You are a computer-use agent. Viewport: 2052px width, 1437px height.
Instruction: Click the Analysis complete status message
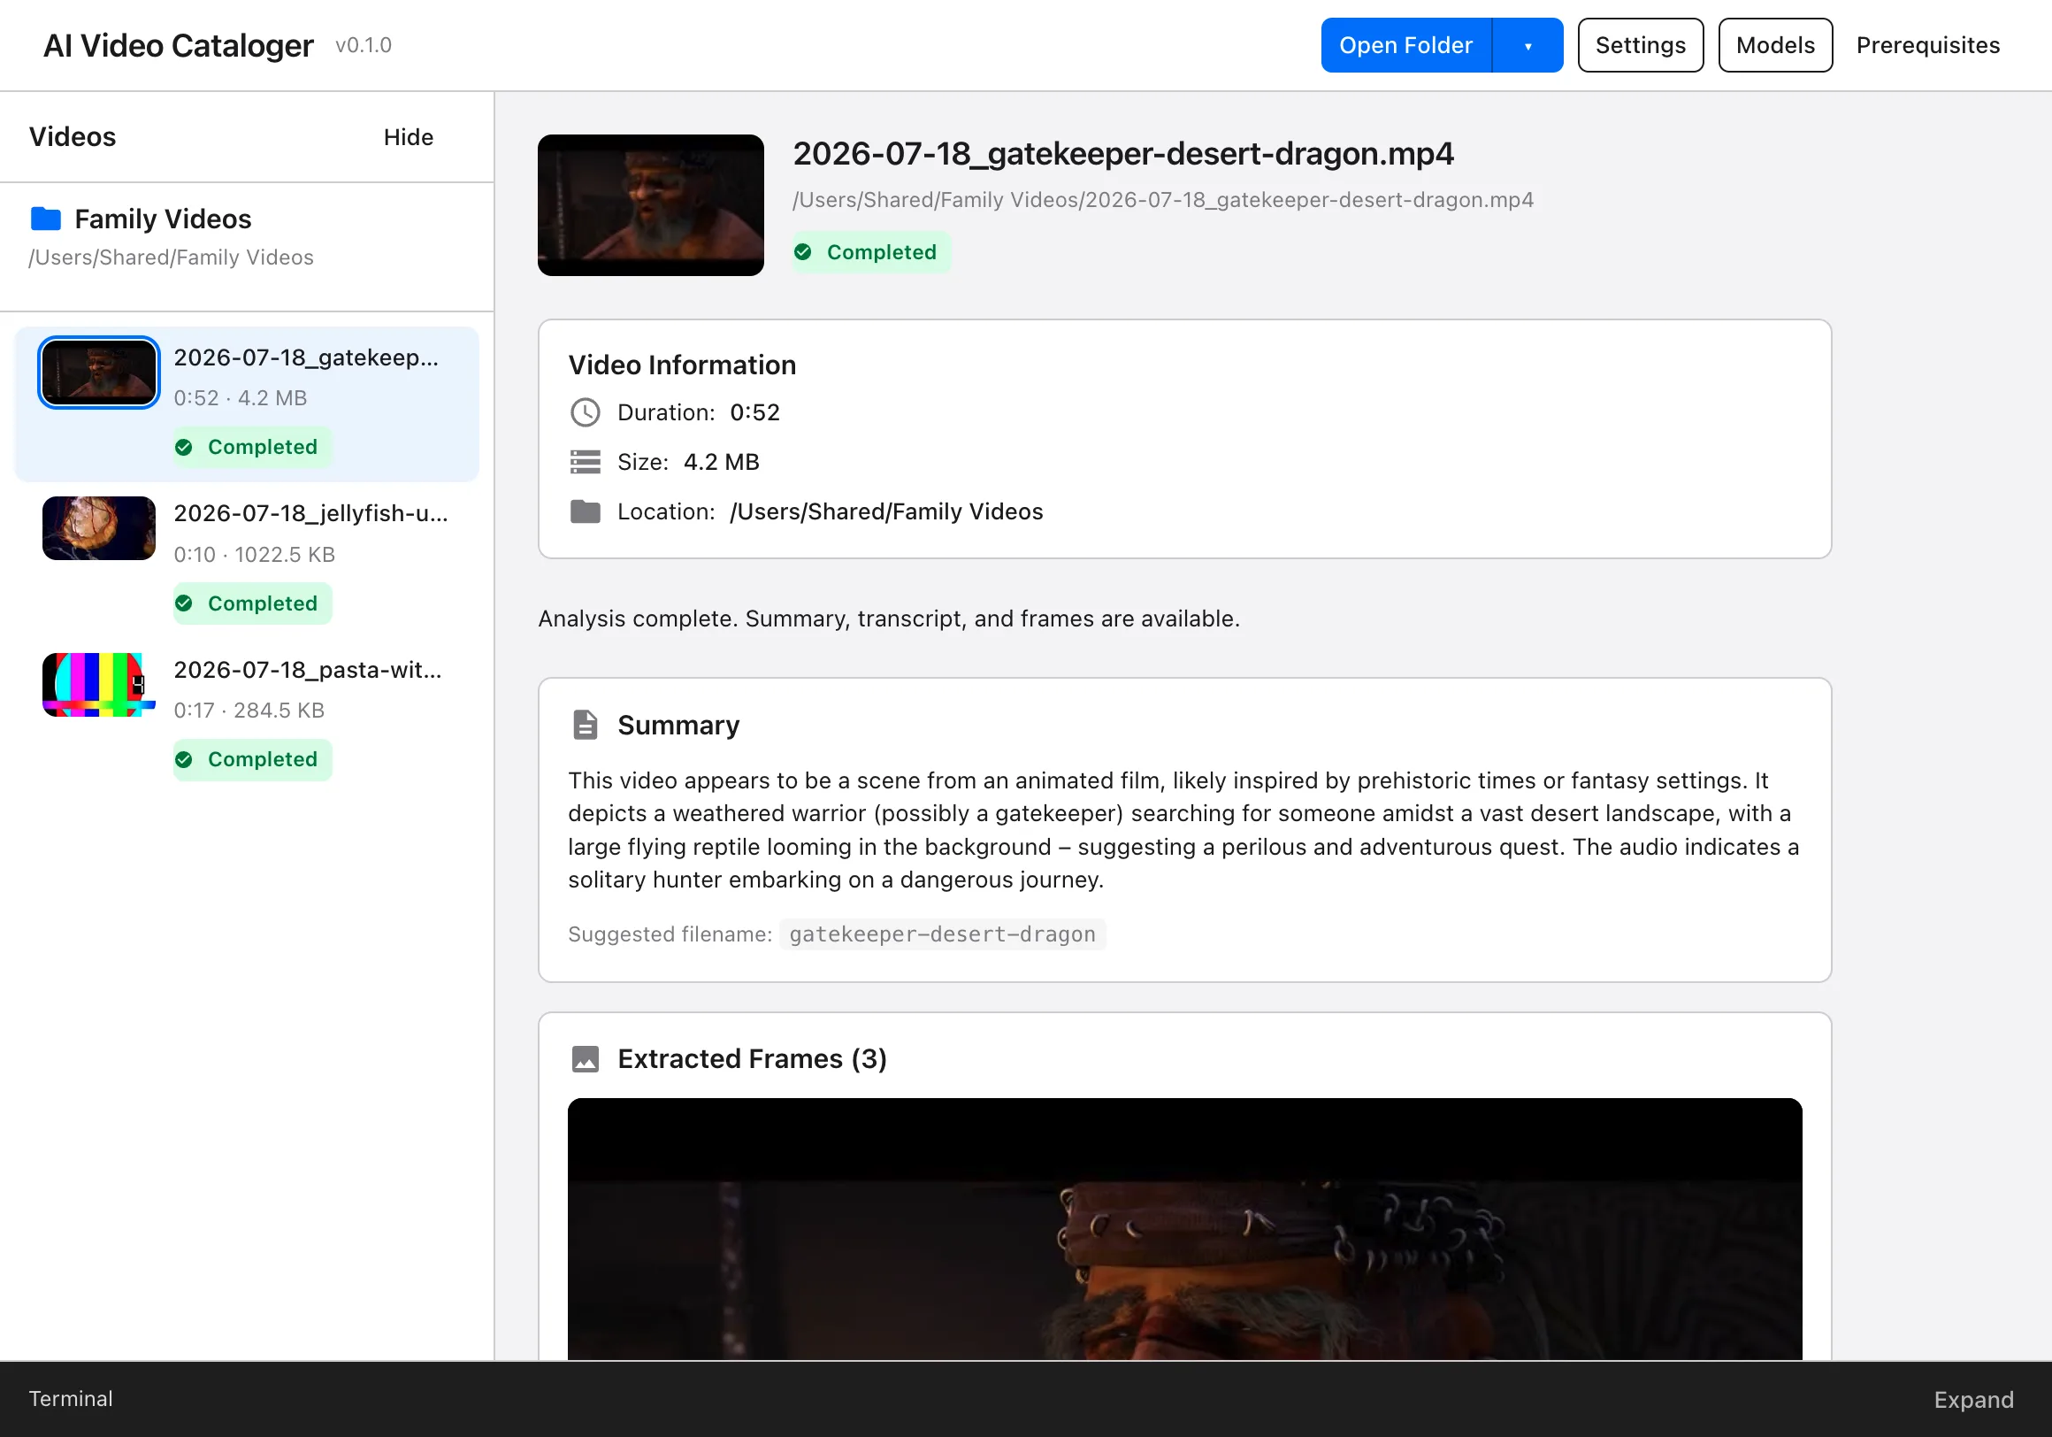[888, 619]
